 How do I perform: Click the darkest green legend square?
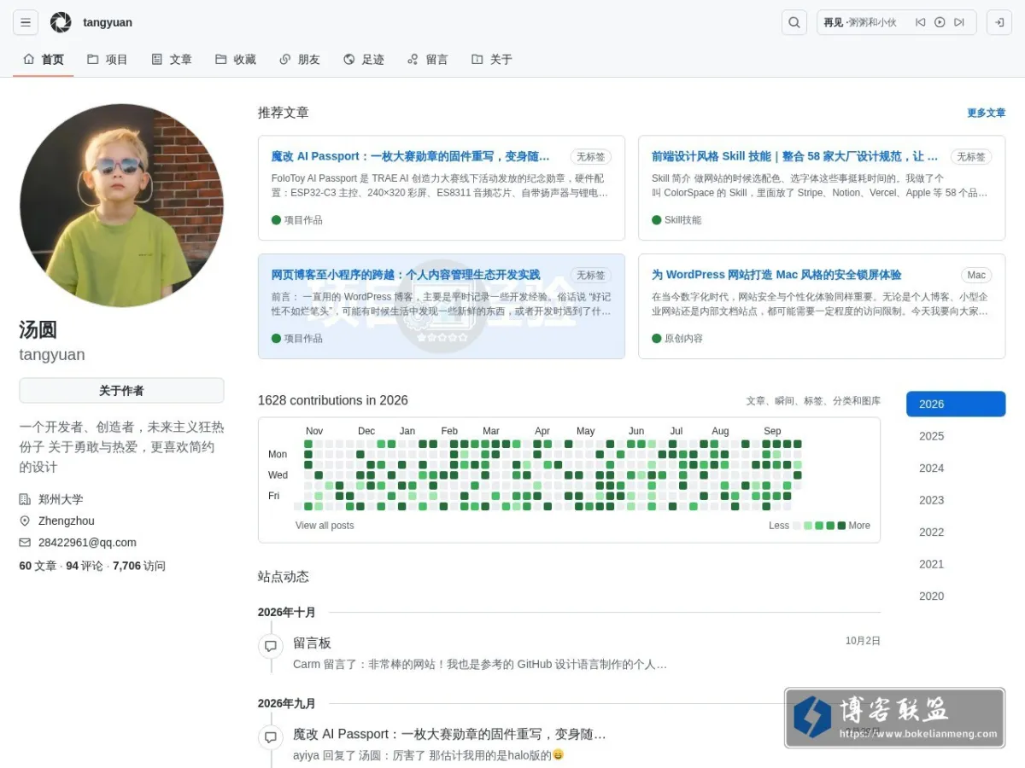(x=841, y=526)
